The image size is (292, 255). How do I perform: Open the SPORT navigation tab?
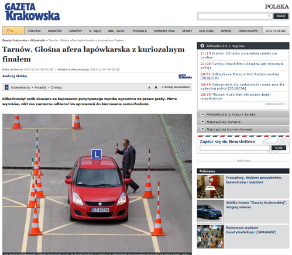click(187, 31)
